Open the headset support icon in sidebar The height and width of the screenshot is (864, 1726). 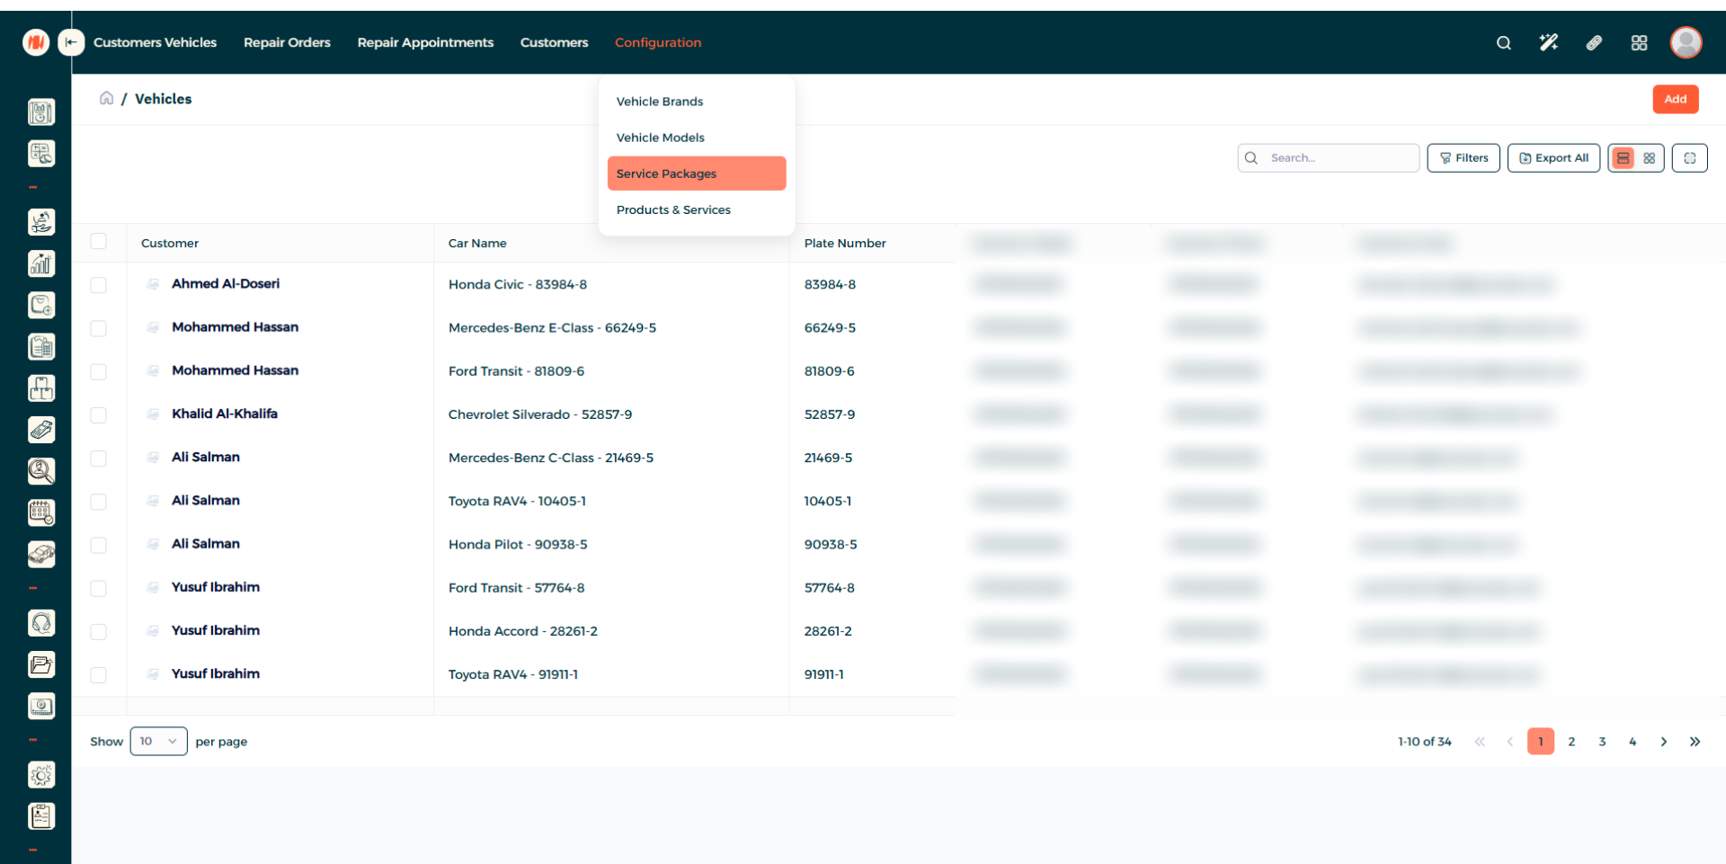(41, 623)
